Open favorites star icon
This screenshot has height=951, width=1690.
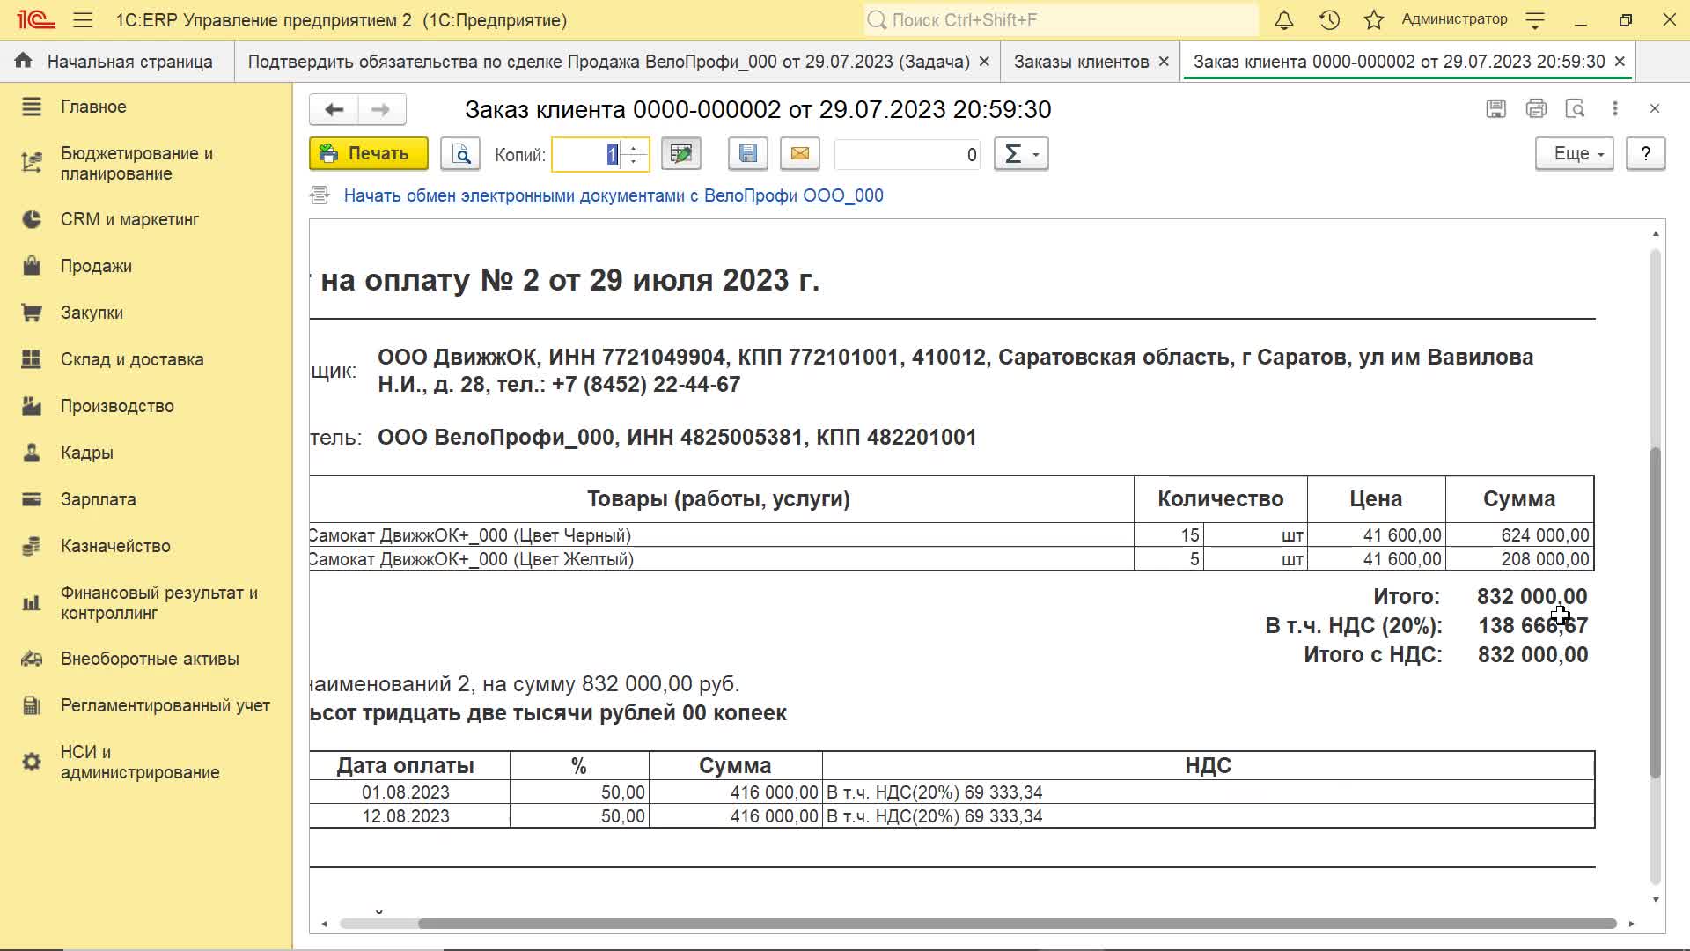coord(1373,19)
